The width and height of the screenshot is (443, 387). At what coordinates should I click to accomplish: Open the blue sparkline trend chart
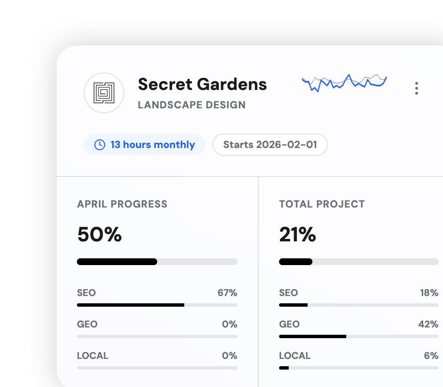(344, 83)
